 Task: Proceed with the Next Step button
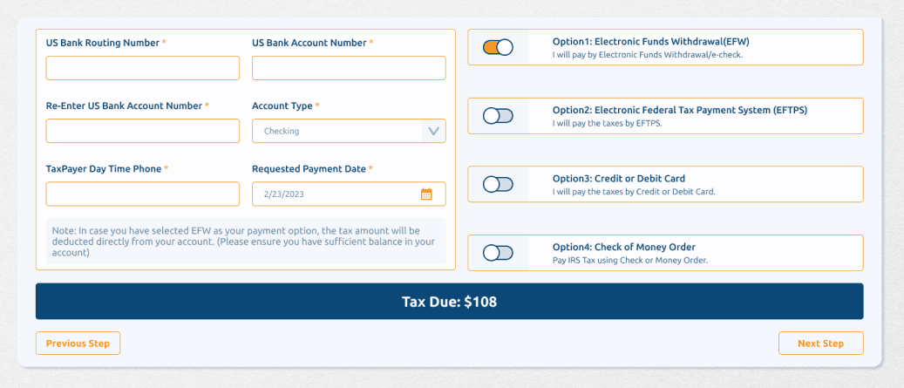820,344
